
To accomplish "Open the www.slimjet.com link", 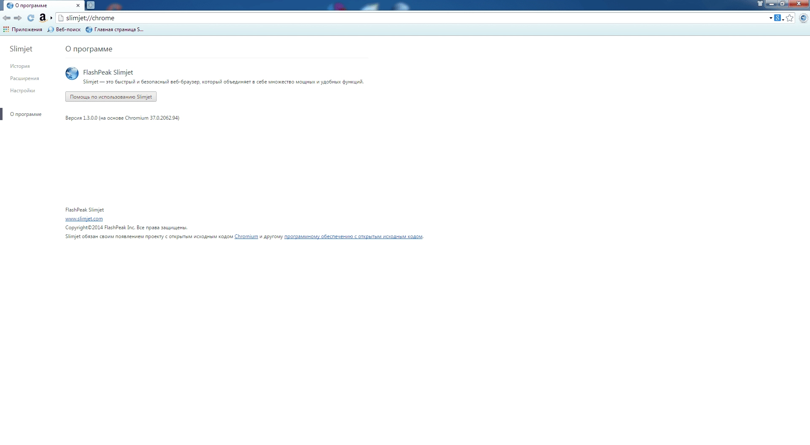I will point(84,219).
